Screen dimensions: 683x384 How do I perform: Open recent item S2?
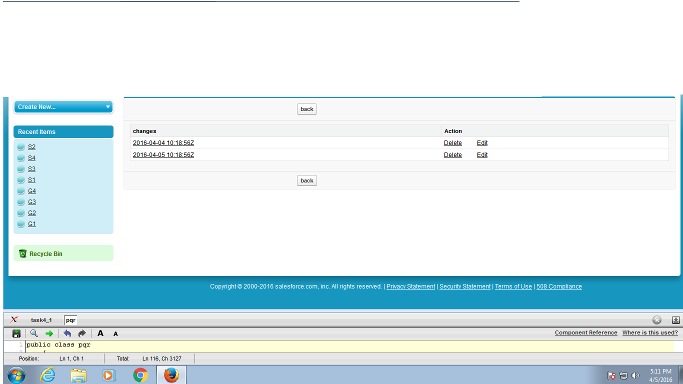31,147
